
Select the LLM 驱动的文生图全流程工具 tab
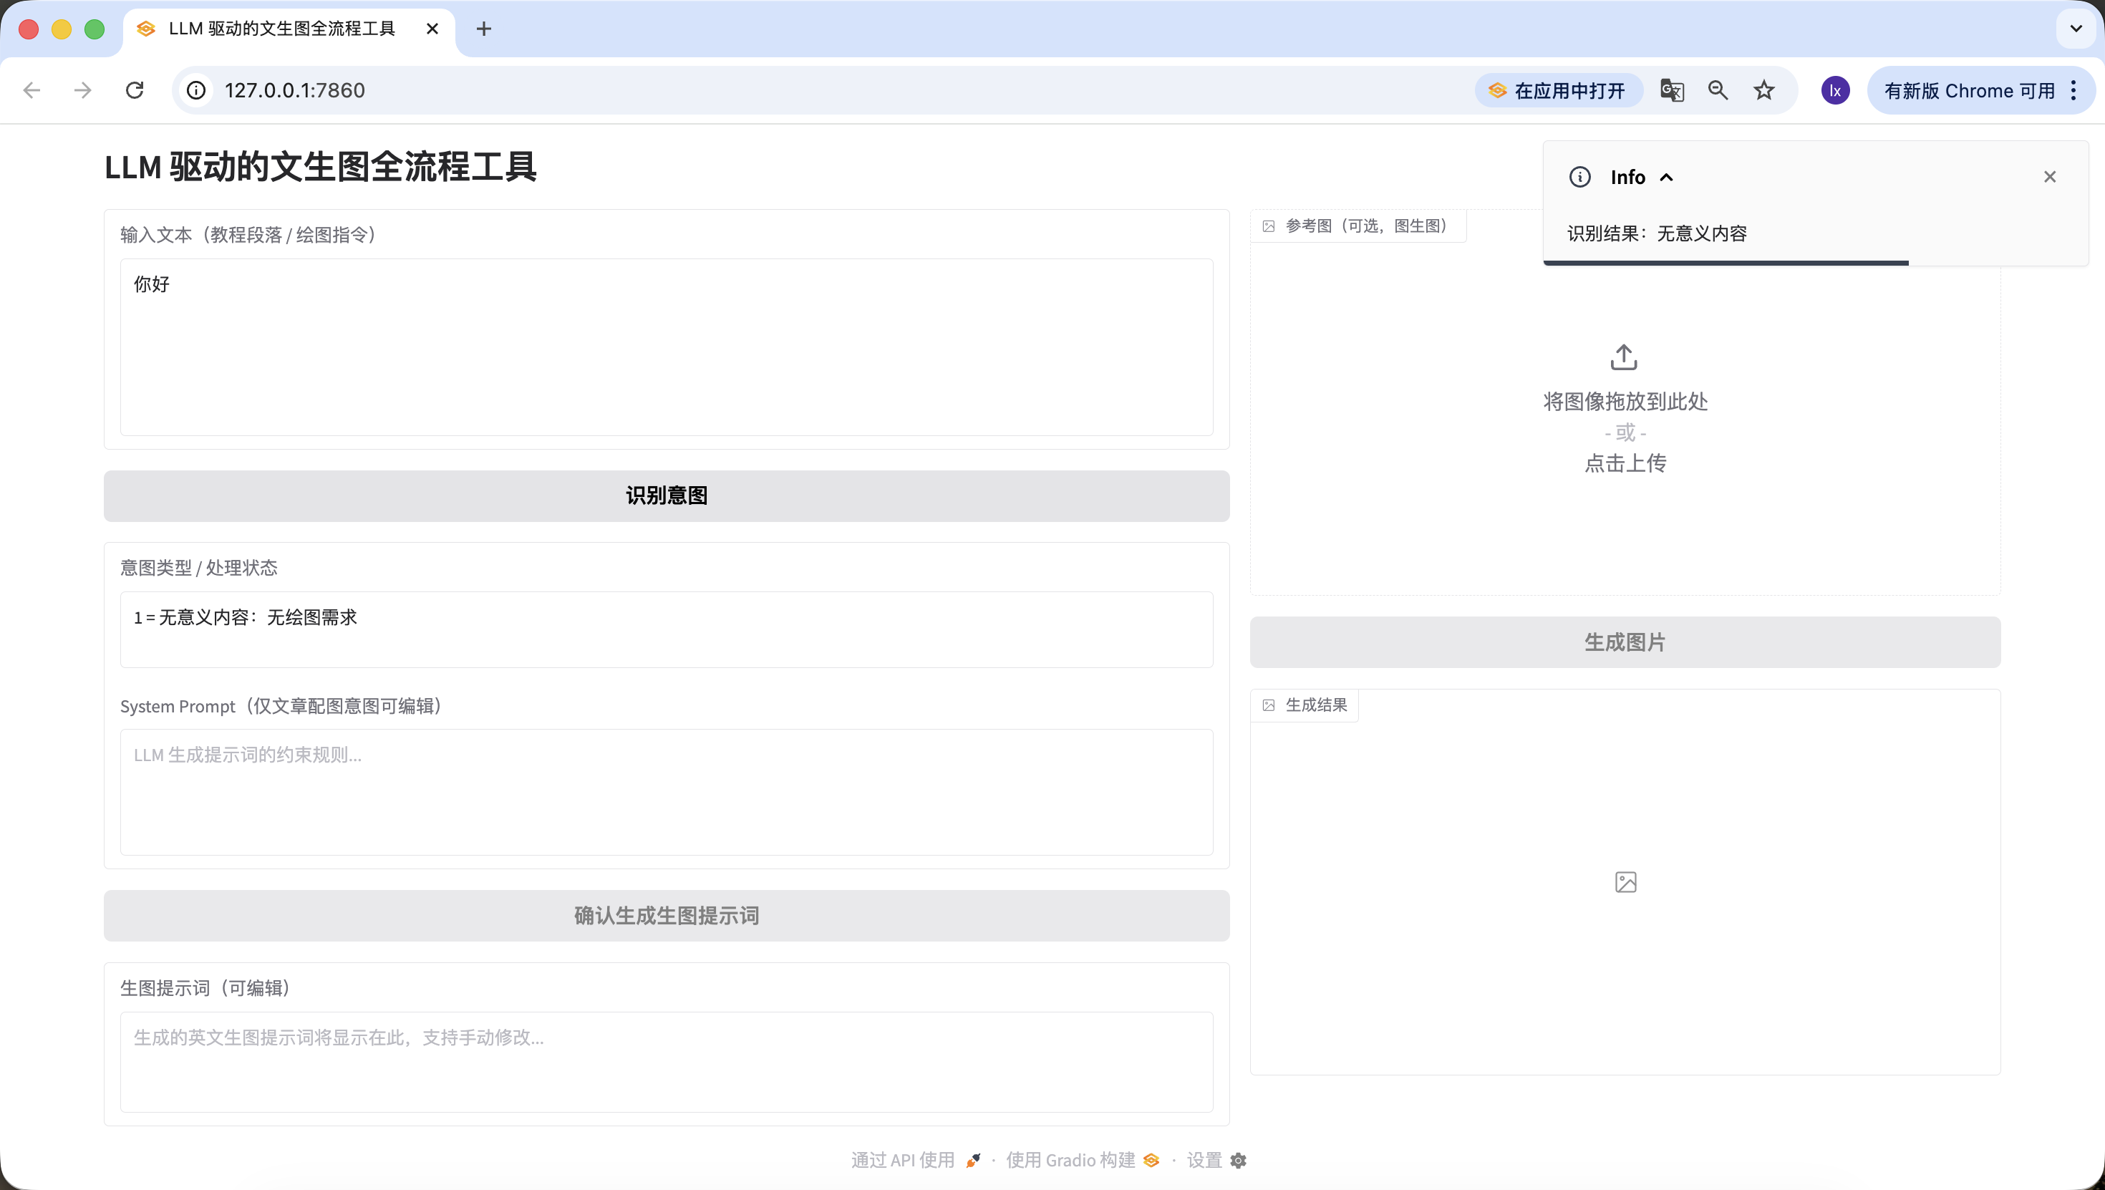click(x=282, y=29)
